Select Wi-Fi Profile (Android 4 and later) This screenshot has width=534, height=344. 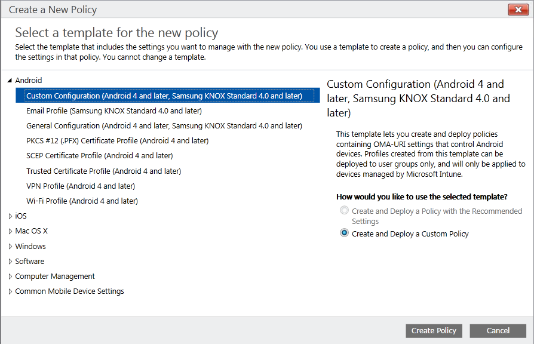pyautogui.click(x=82, y=201)
